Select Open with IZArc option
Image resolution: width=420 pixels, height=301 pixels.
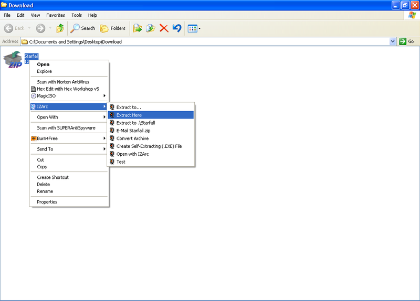pos(151,154)
